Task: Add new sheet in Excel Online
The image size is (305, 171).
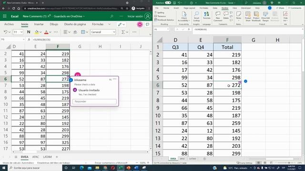Action: click(x=57, y=157)
